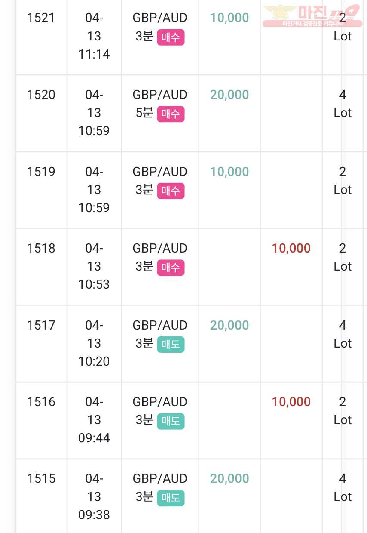Click the 마진 watermark logo

tap(311, 15)
